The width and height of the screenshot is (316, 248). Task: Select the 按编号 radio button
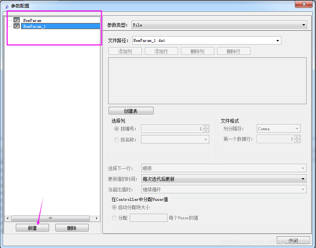tap(117, 128)
